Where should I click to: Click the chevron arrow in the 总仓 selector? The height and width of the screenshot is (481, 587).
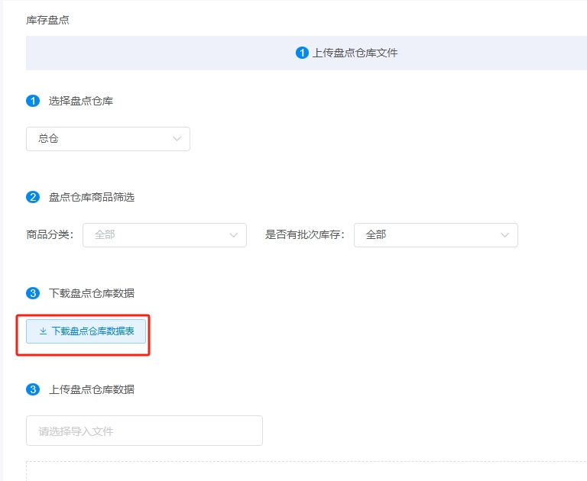177,139
